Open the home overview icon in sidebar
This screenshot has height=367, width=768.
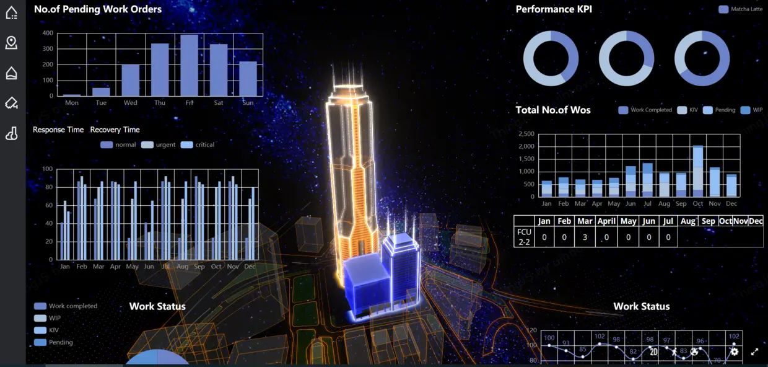coord(11,12)
